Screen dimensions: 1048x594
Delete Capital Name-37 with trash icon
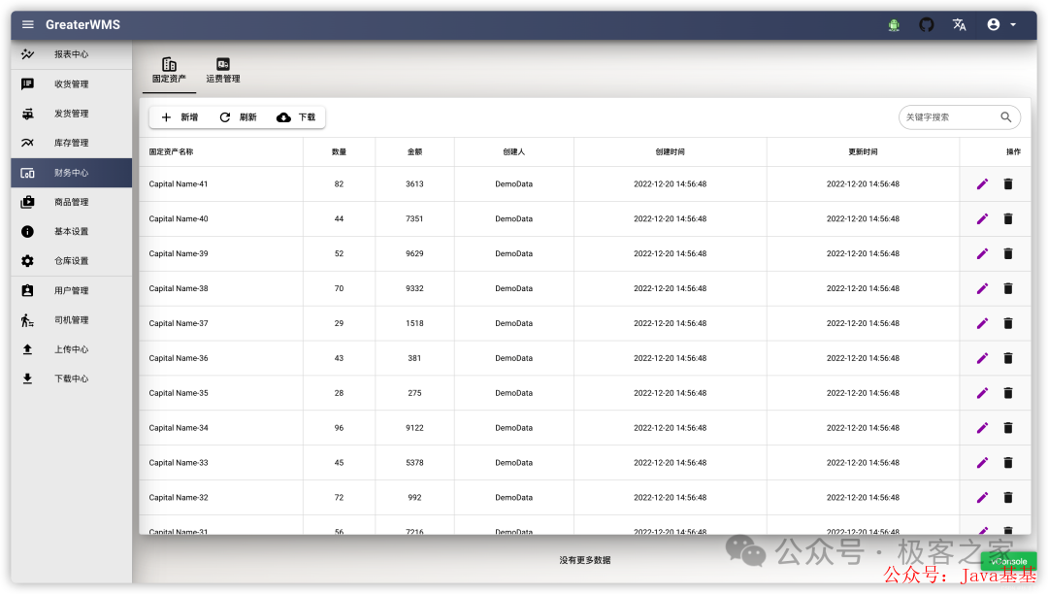(x=1008, y=323)
